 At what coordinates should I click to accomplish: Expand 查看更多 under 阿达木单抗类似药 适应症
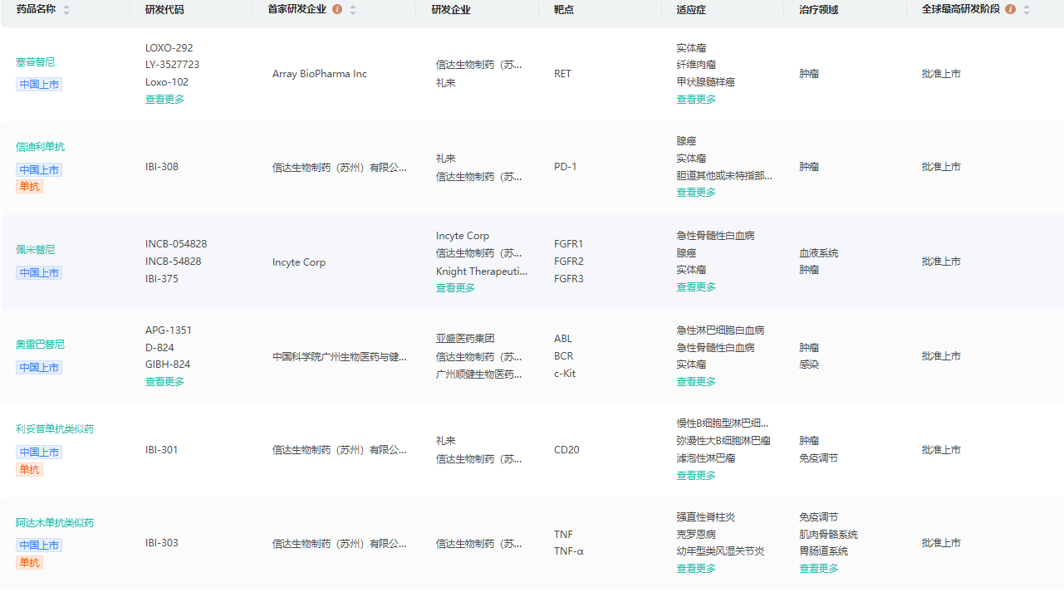click(696, 569)
